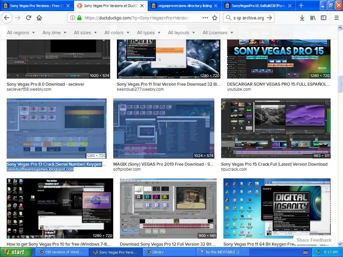Image resolution: width=343 pixels, height=257 pixels.
Task: Click the vertical scrollbar thumb
Action: pos(340,84)
